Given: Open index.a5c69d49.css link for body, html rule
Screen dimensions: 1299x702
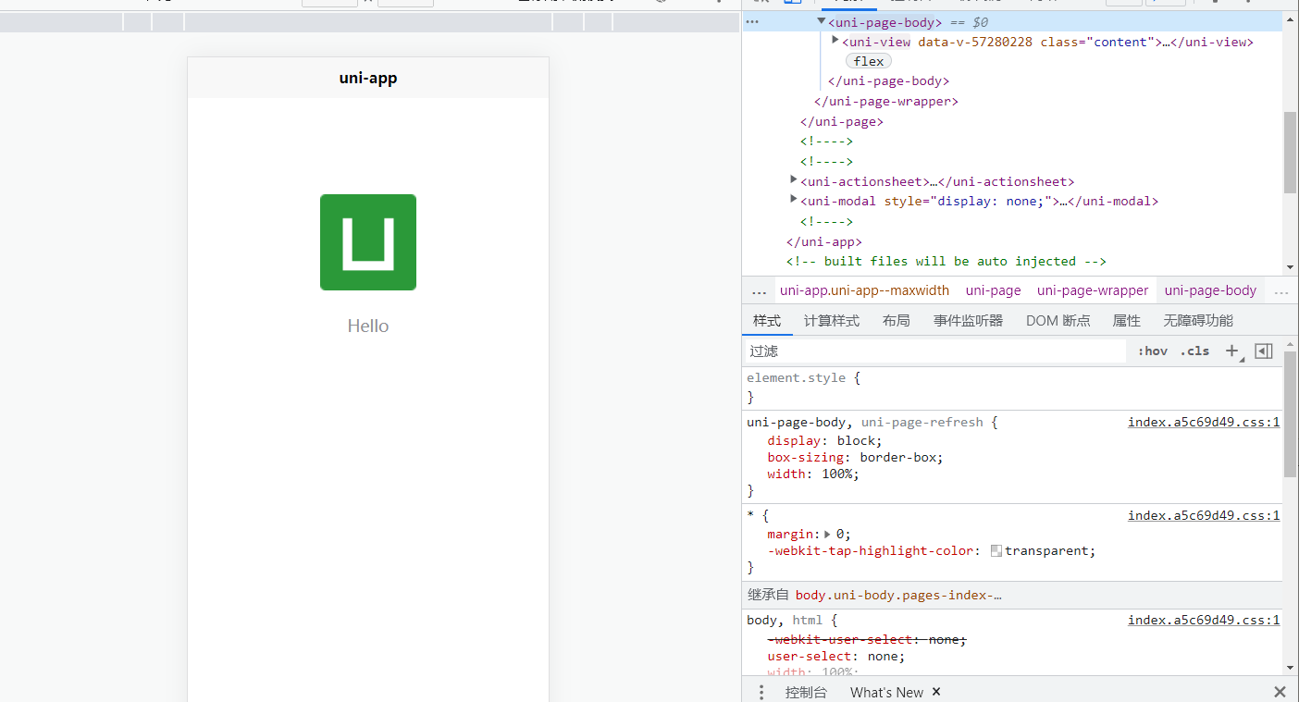Looking at the screenshot, I should point(1204,621).
